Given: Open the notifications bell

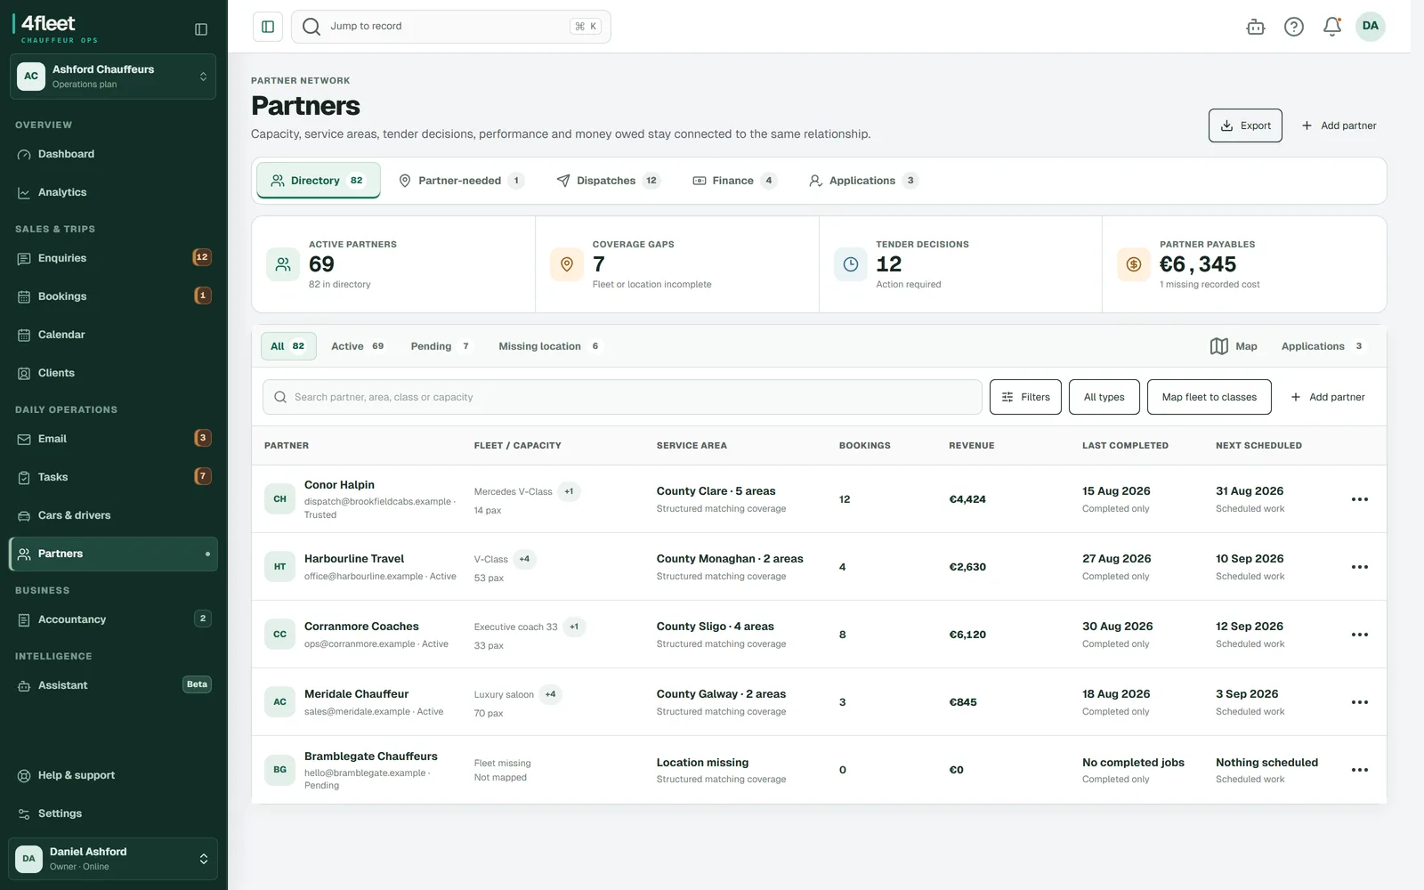Looking at the screenshot, I should click(x=1332, y=27).
